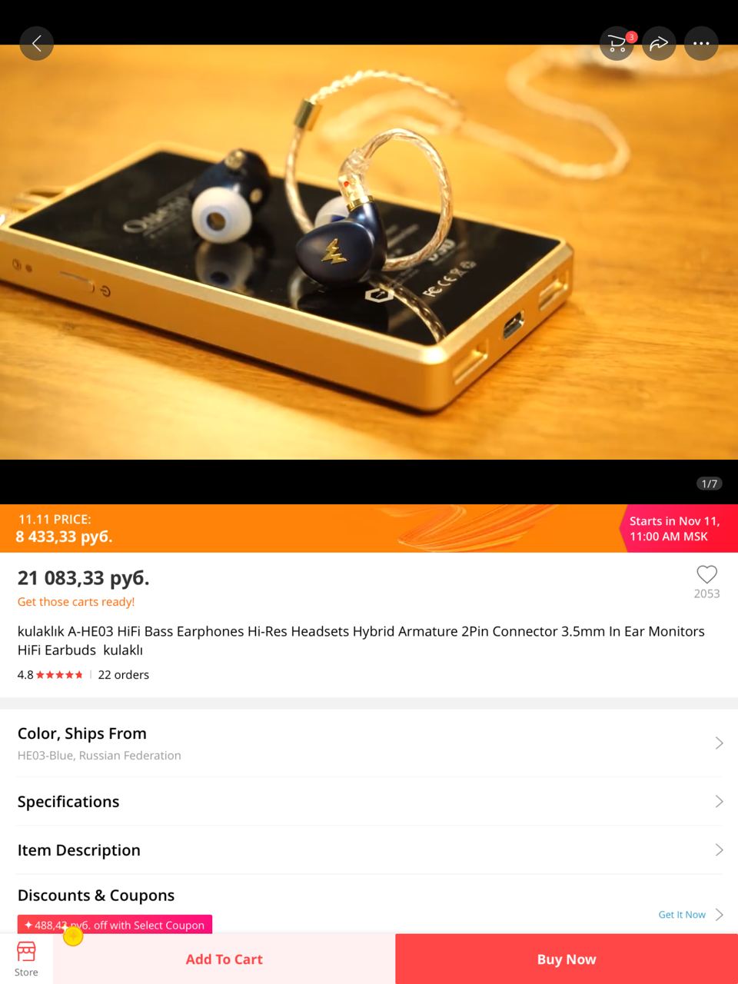Tap the 11.11 PRICE banner
This screenshot has height=984, width=738.
369,528
